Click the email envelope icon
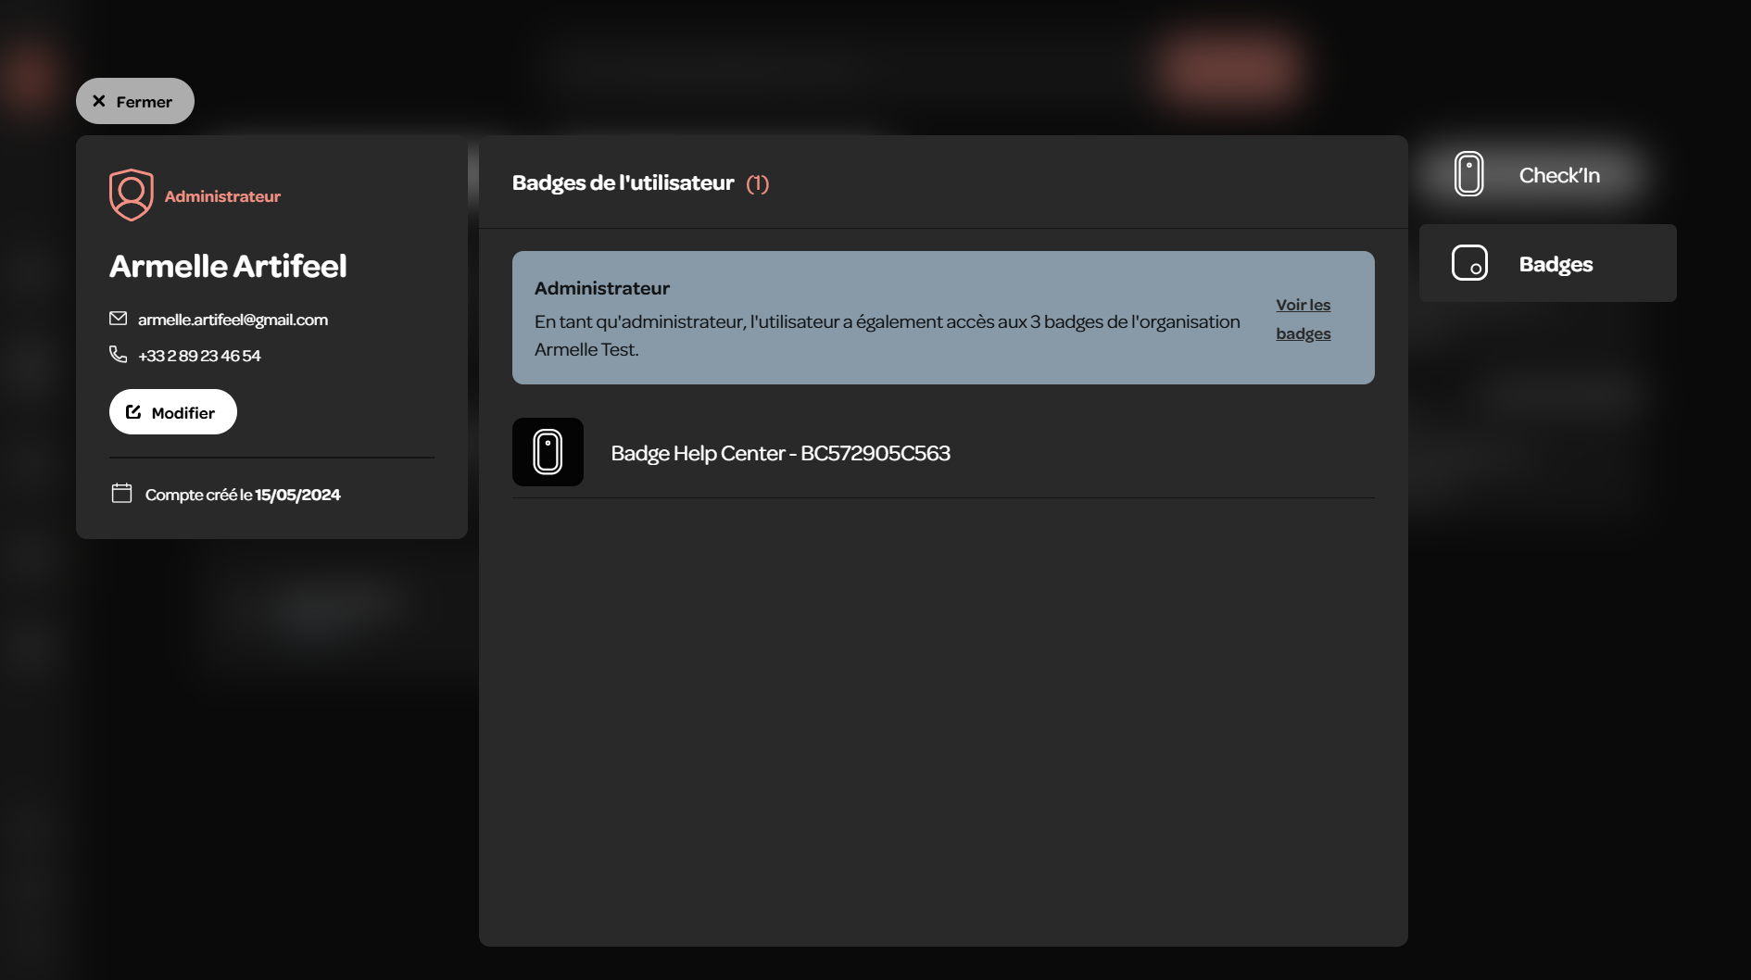1751x980 pixels. (x=118, y=319)
